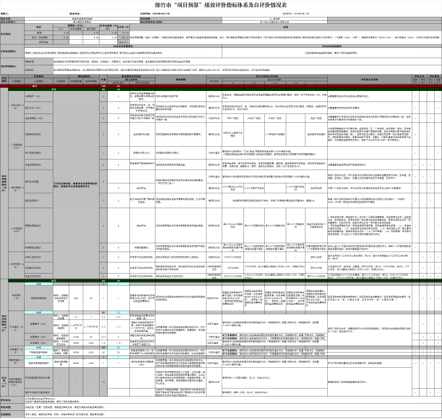Image resolution: width=442 pixels, height=419 pixels.
Task: Click the sheet title at the top
Action: pos(221,5)
